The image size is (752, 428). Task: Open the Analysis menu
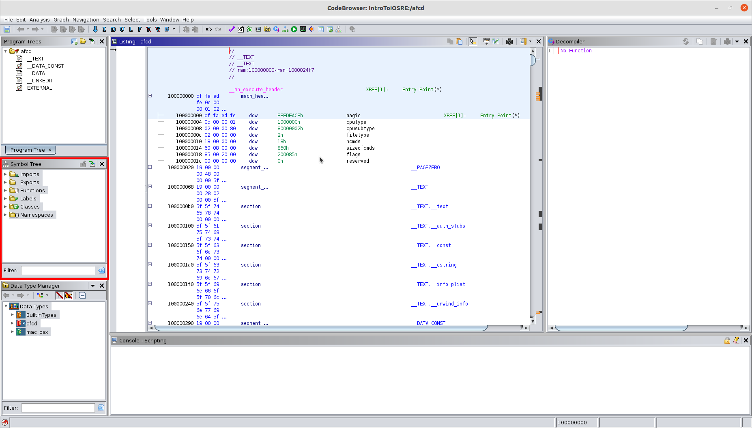(39, 19)
